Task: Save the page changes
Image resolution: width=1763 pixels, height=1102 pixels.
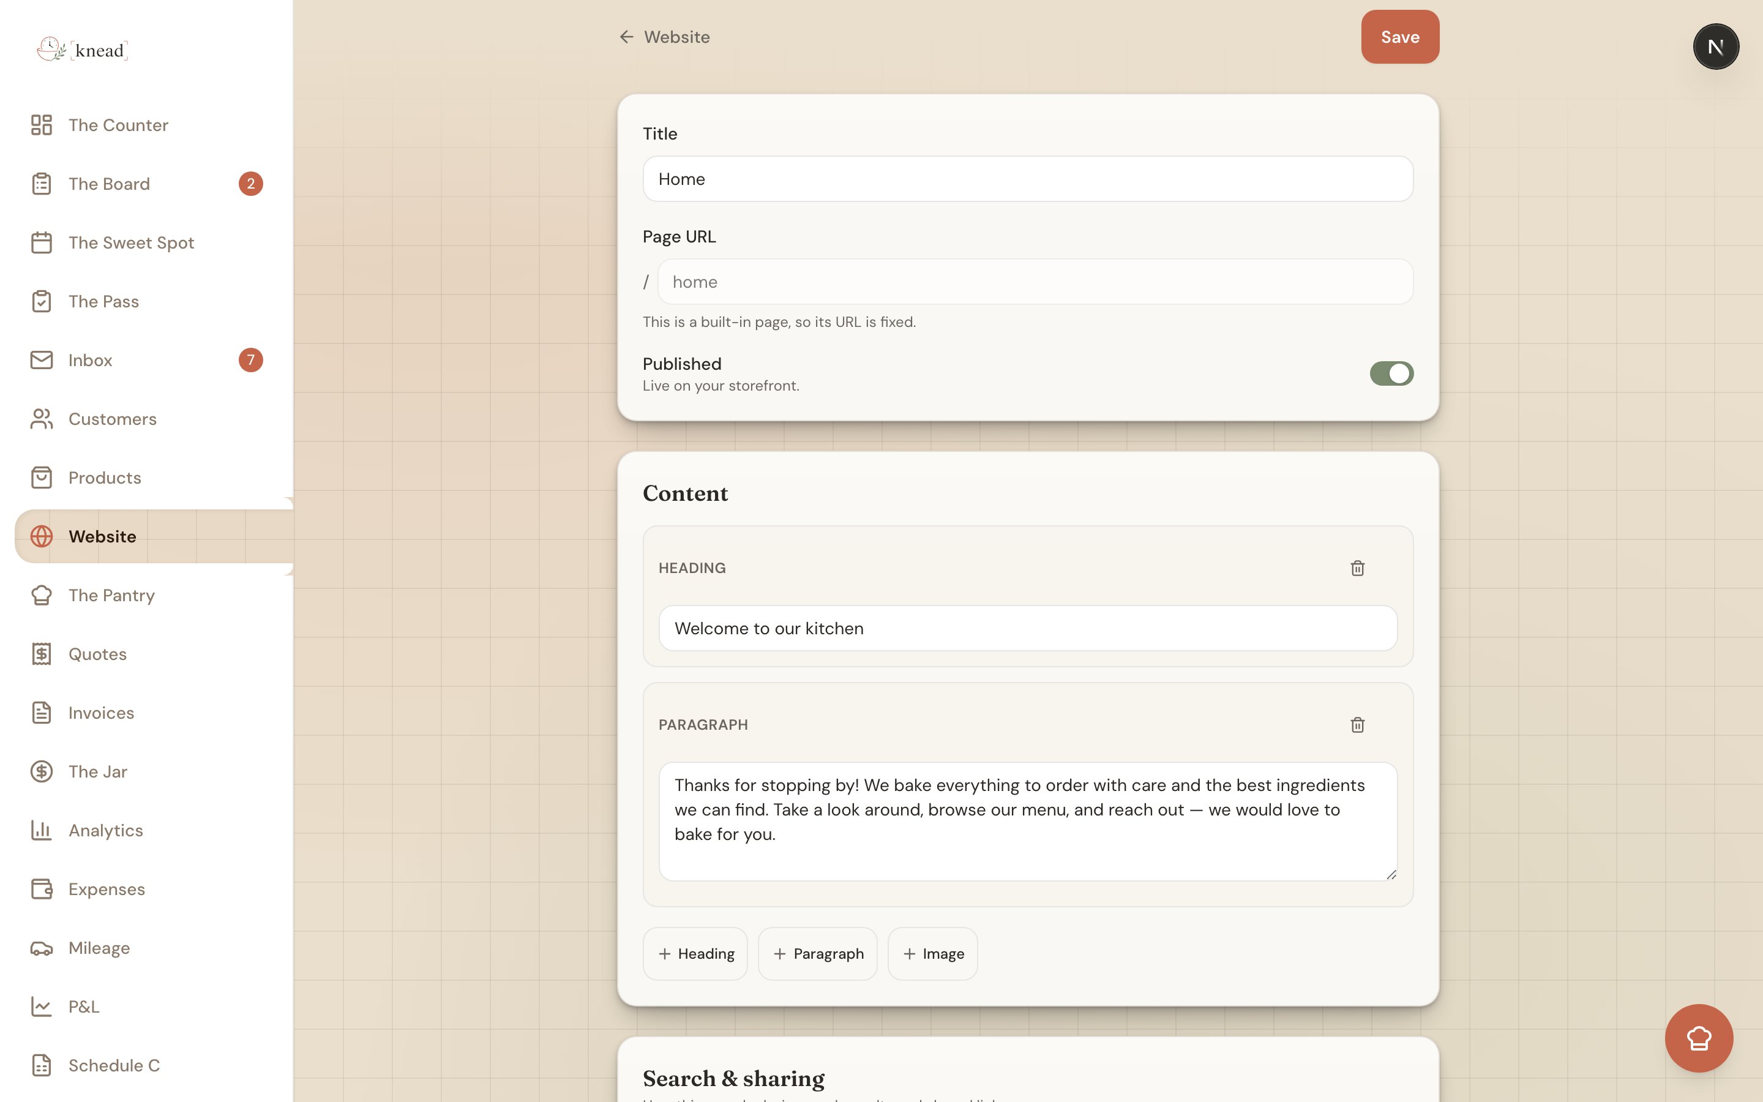Action: 1399,37
